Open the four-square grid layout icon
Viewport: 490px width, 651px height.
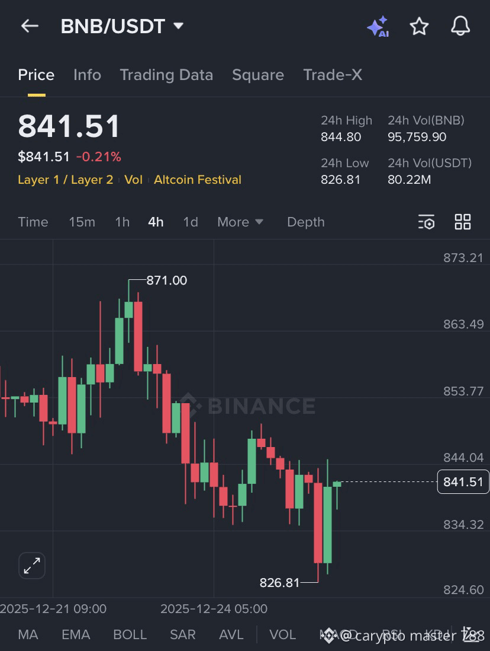463,222
